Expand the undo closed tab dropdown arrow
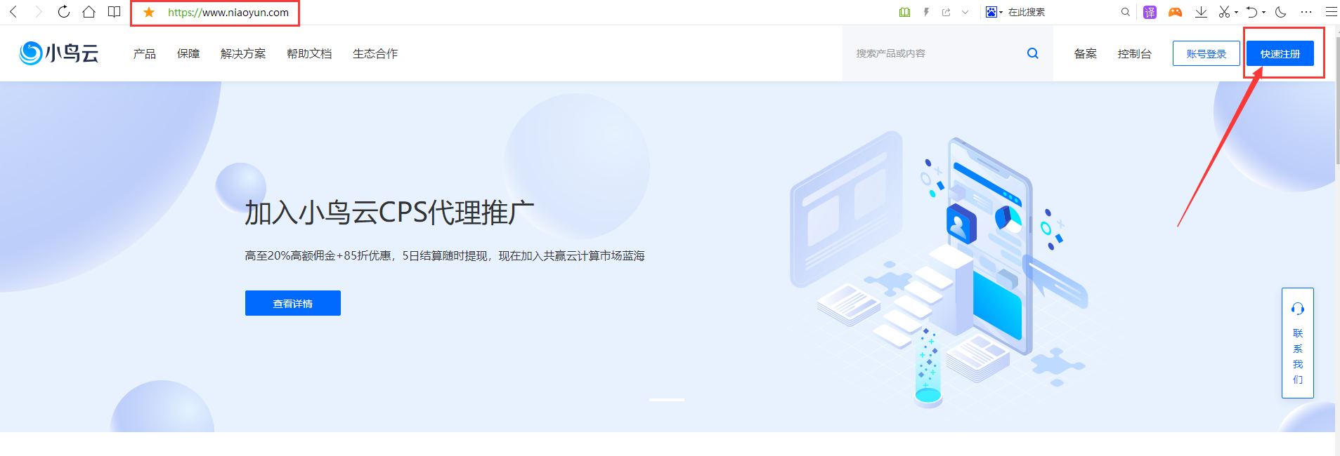This screenshot has height=456, width=1340. point(1263,13)
